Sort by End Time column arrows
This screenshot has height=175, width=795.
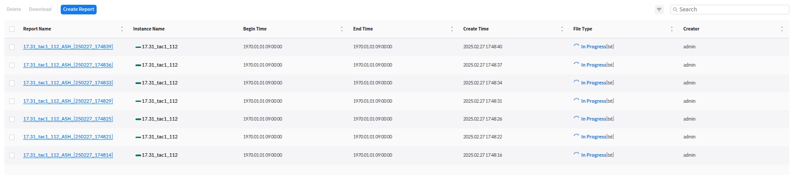[x=451, y=29]
